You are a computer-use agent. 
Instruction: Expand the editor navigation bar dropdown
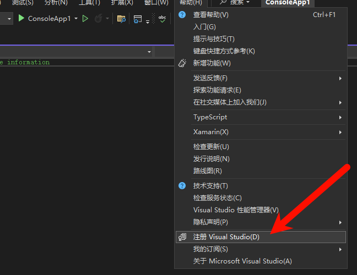tap(149, 52)
